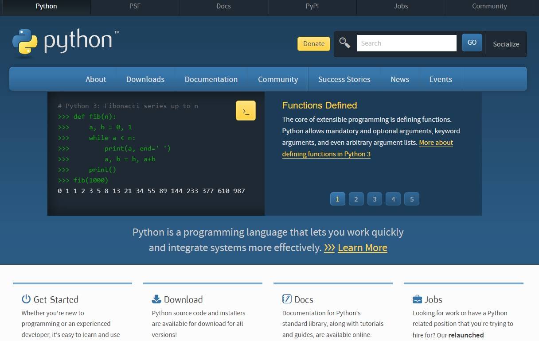Click the Docs notebook icon
539x341 pixels.
click(x=287, y=299)
